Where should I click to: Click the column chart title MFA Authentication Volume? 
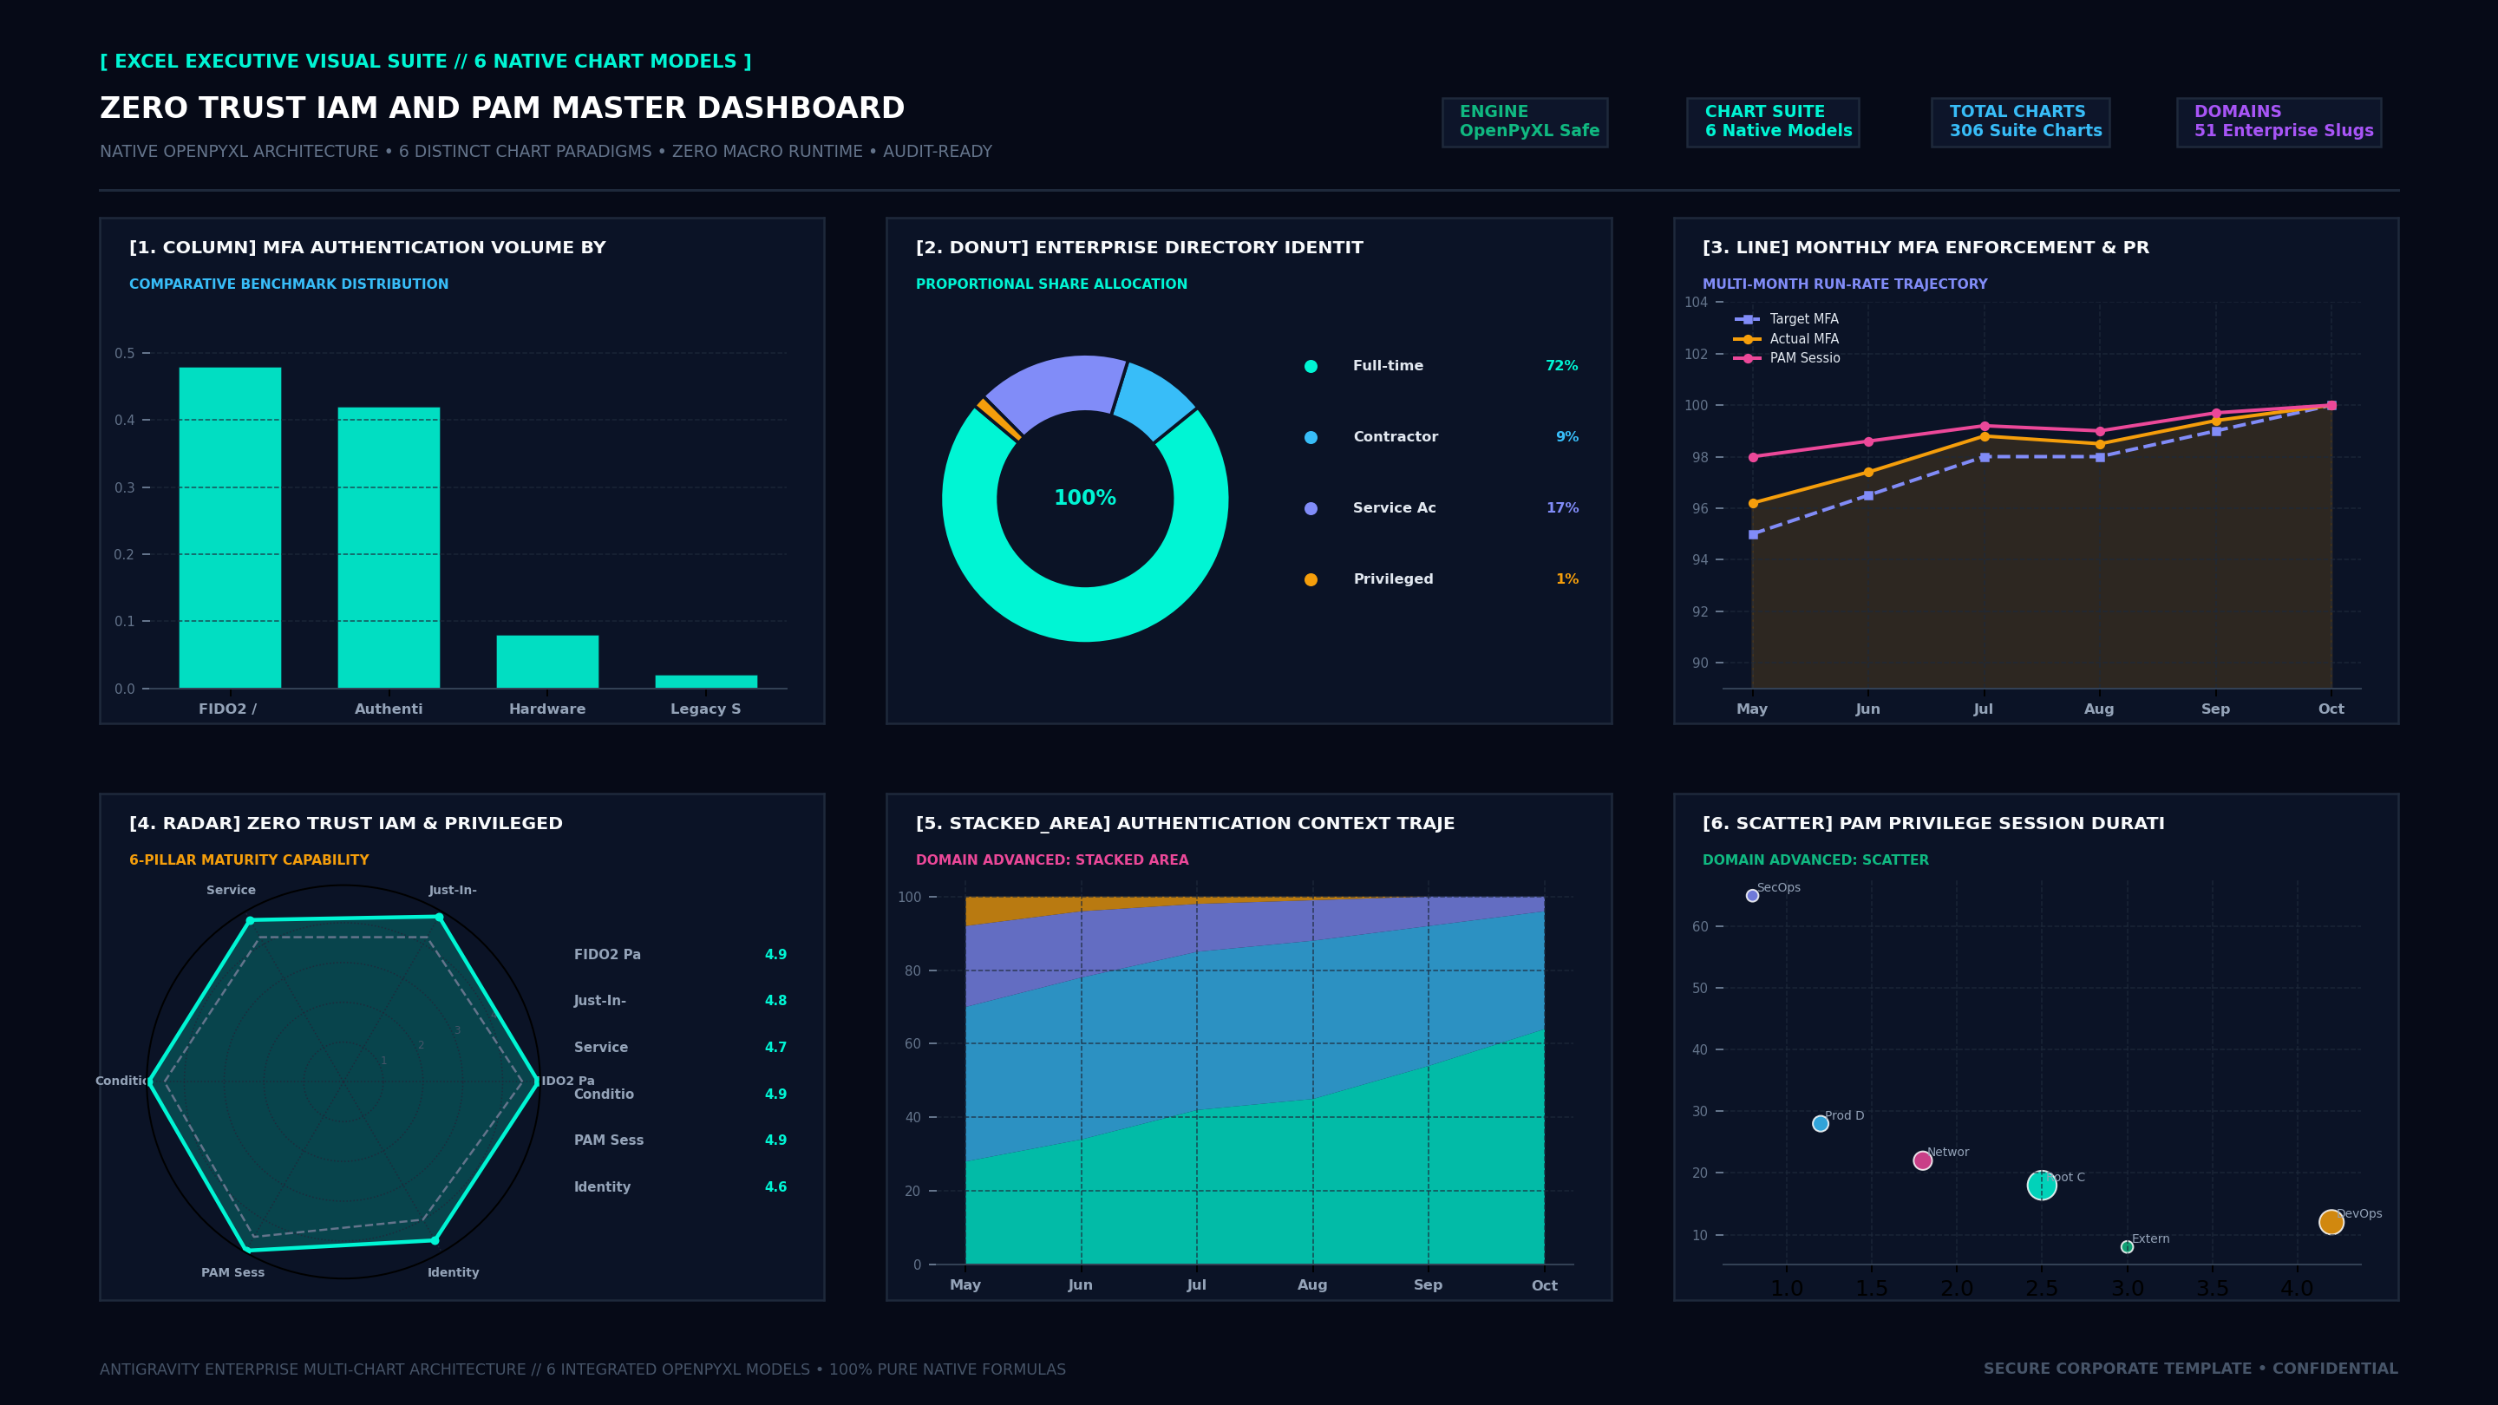tap(368, 247)
